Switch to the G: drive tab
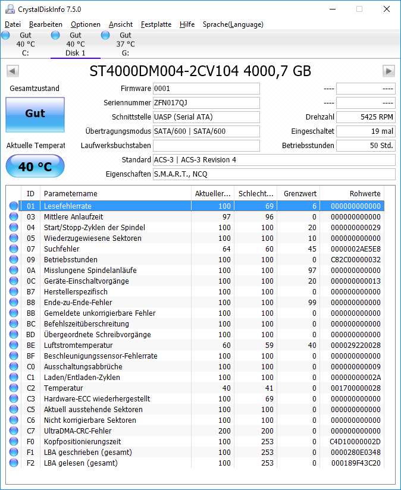 [126, 44]
